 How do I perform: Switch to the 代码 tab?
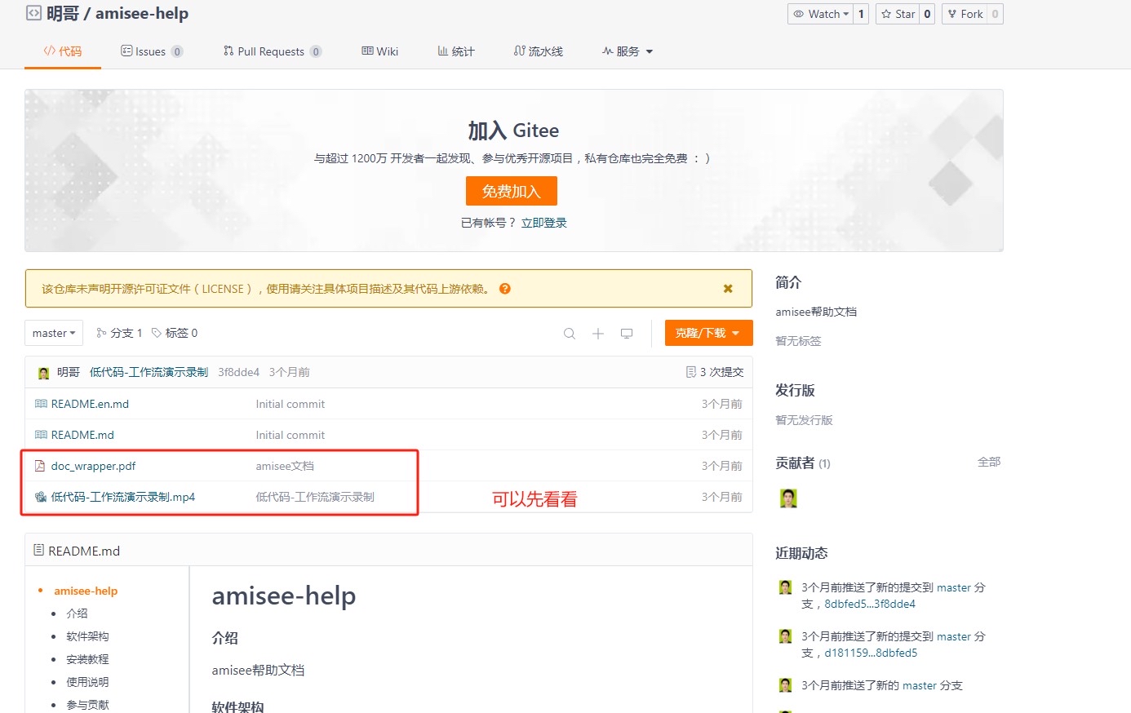[63, 51]
